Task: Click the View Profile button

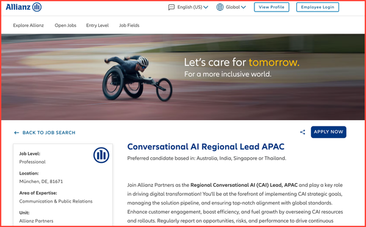Action: click(271, 7)
